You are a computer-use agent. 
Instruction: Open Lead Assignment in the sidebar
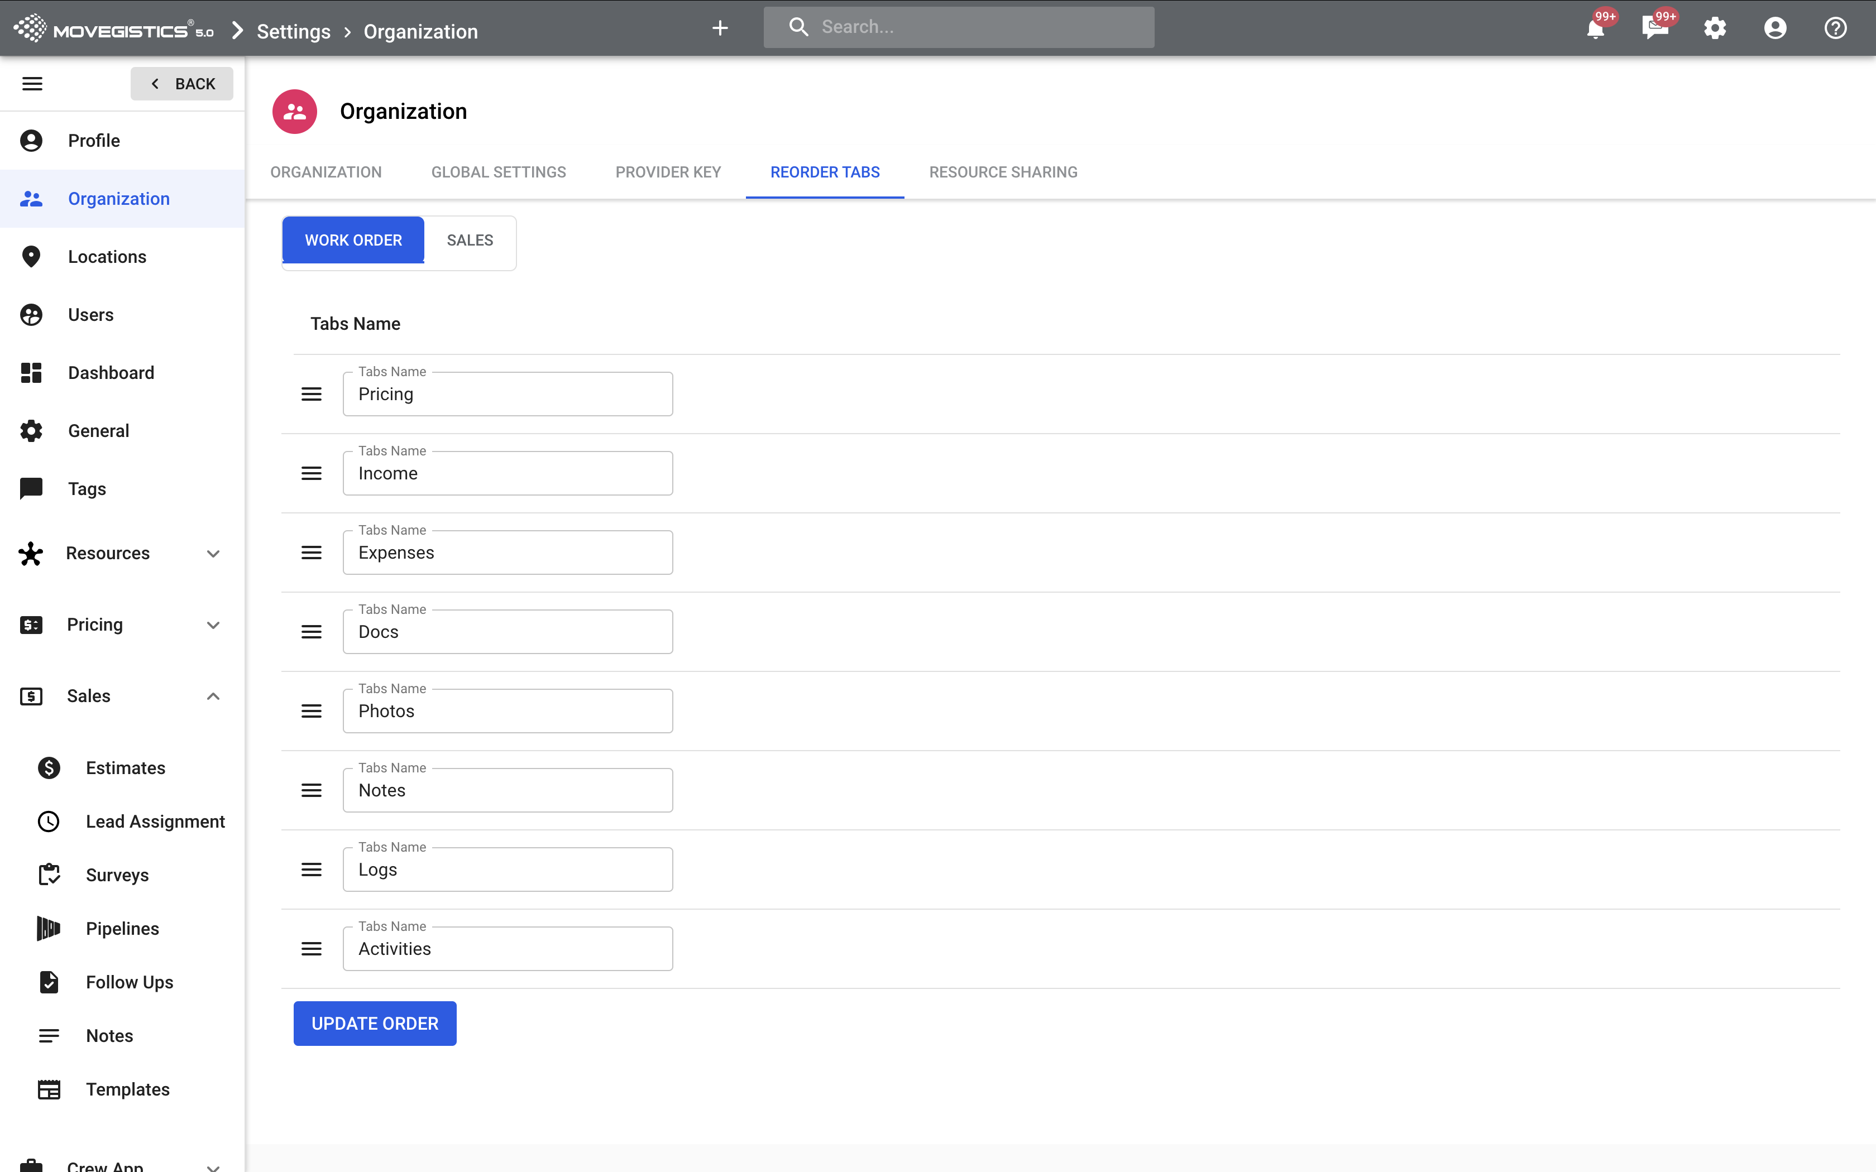tap(155, 822)
